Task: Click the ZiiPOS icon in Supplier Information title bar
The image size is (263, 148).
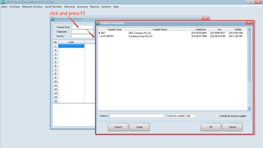Action: (x=98, y=23)
